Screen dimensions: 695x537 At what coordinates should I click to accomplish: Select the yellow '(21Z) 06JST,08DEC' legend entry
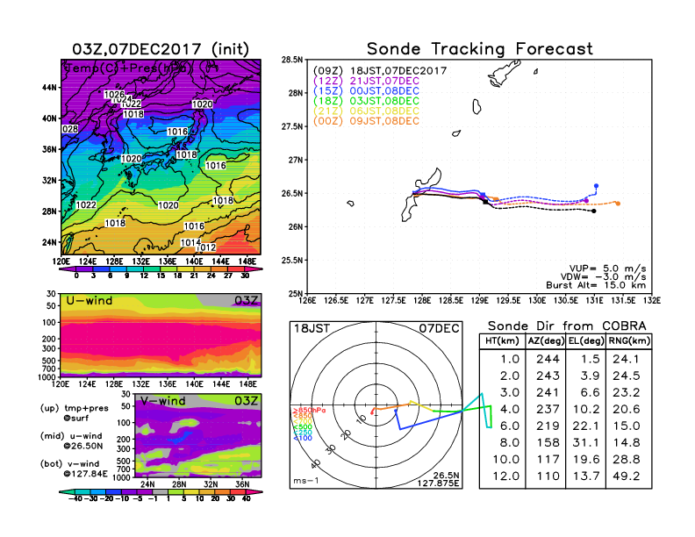click(x=366, y=111)
